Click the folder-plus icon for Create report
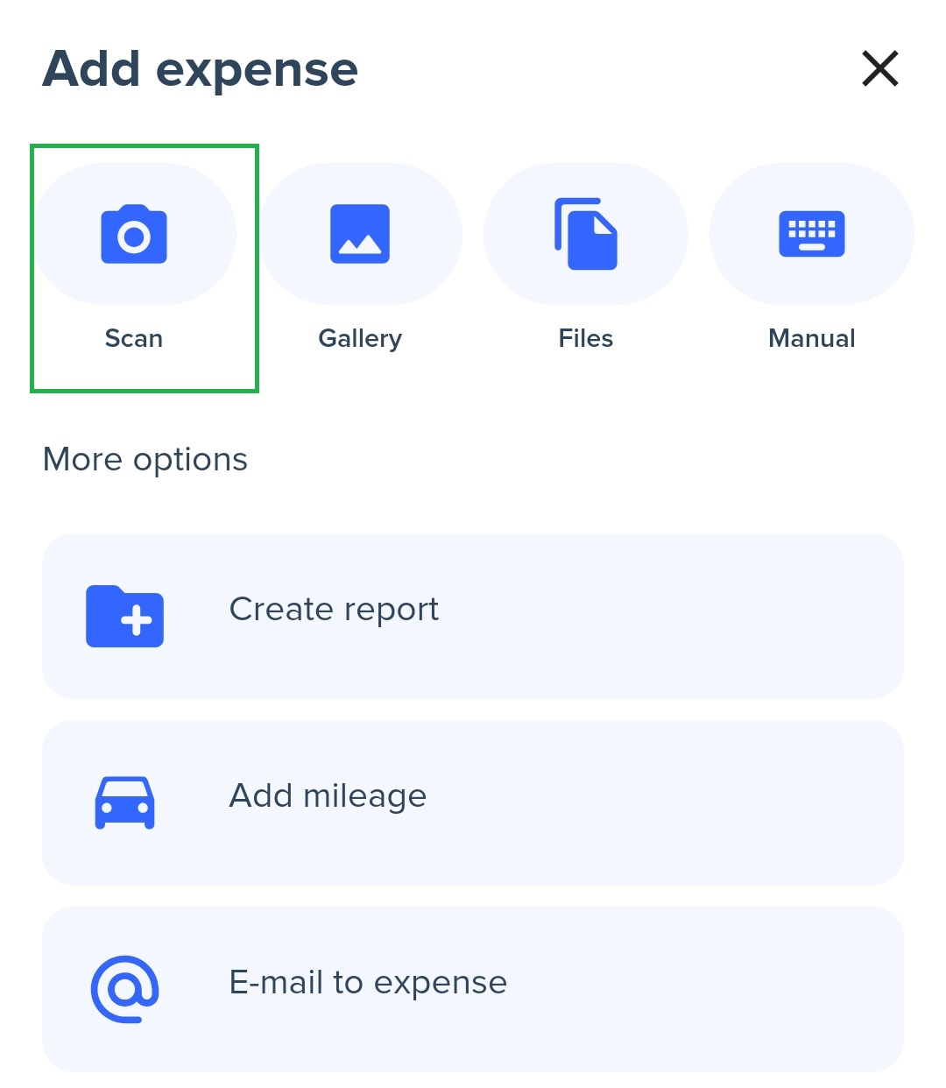Viewport: 946px width, 1088px height. (x=124, y=617)
